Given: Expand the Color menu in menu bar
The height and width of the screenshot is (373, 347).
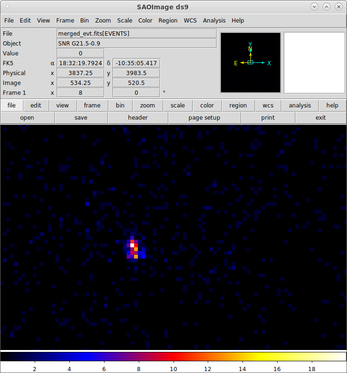Looking at the screenshot, I should (145, 21).
